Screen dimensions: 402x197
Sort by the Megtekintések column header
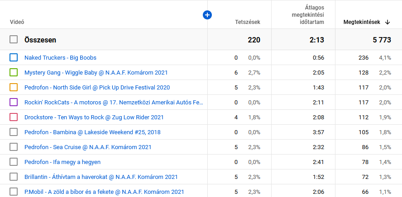[x=361, y=22]
